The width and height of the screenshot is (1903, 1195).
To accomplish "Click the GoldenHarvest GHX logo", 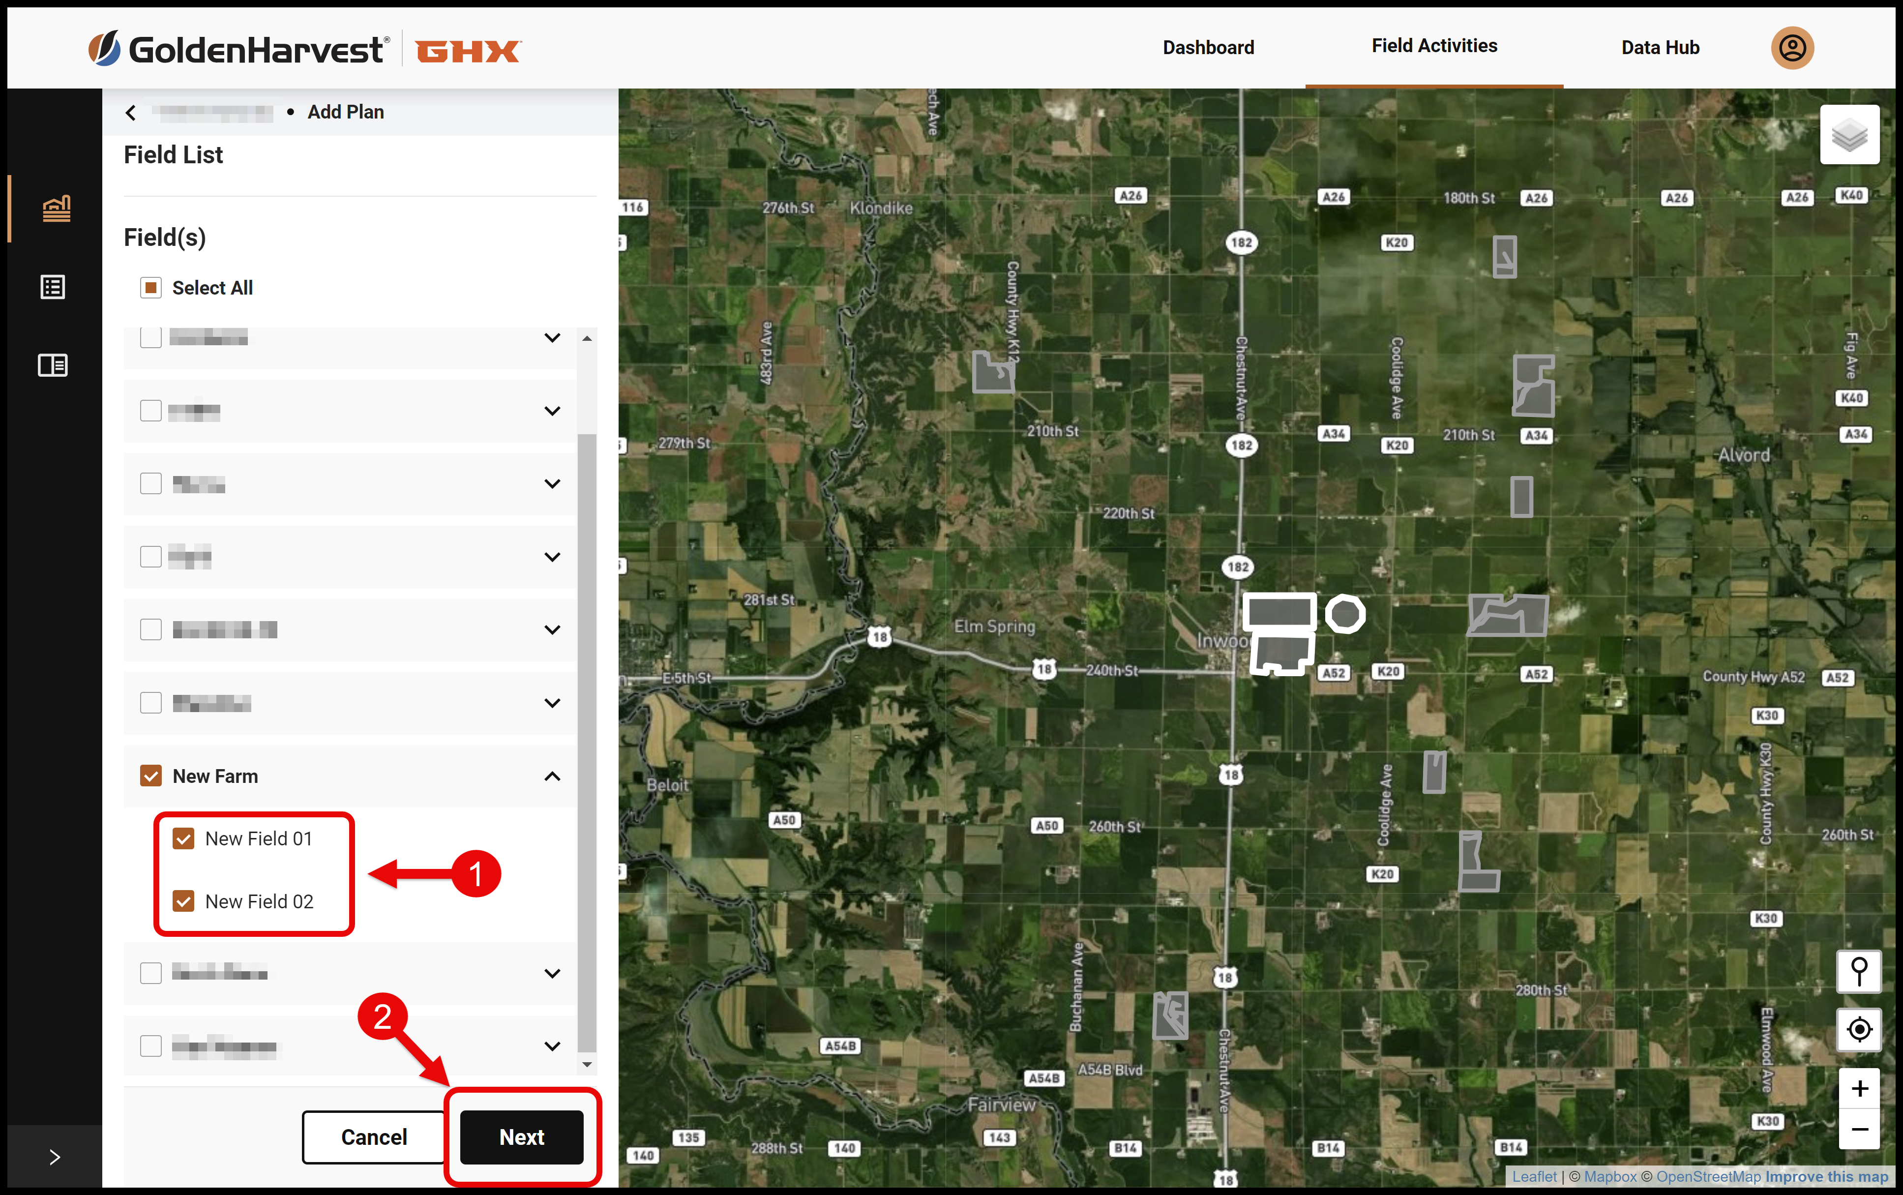I will coord(304,50).
